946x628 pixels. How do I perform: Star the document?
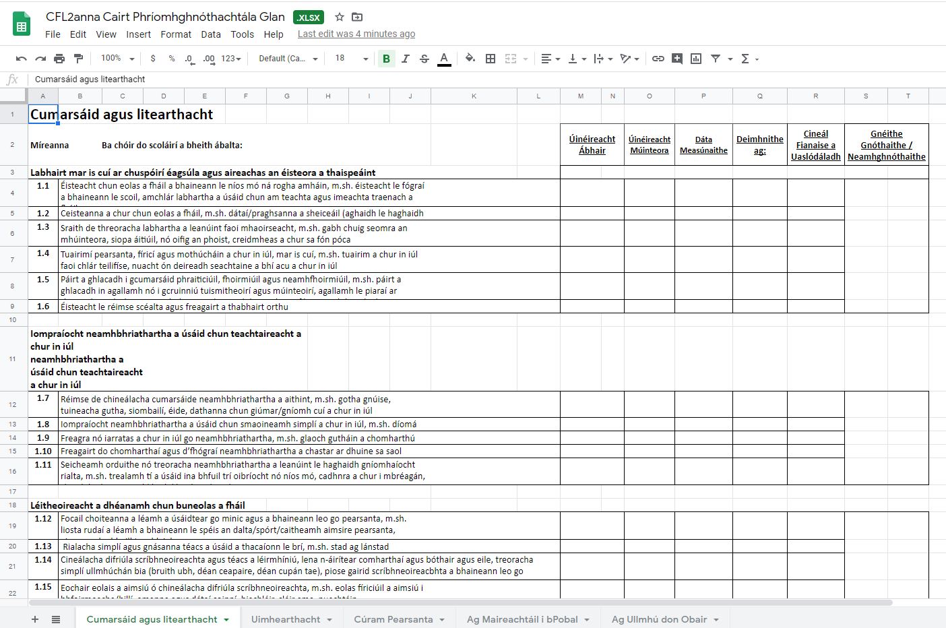[340, 17]
